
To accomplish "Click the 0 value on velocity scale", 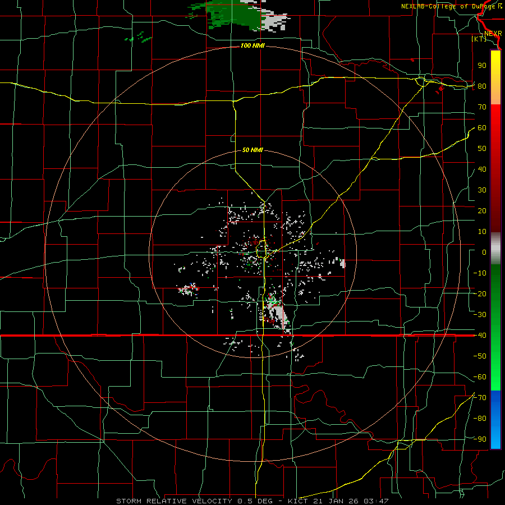I will tap(484, 252).
